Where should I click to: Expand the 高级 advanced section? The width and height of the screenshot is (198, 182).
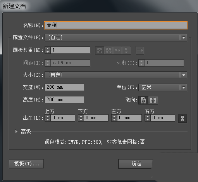click(x=16, y=132)
